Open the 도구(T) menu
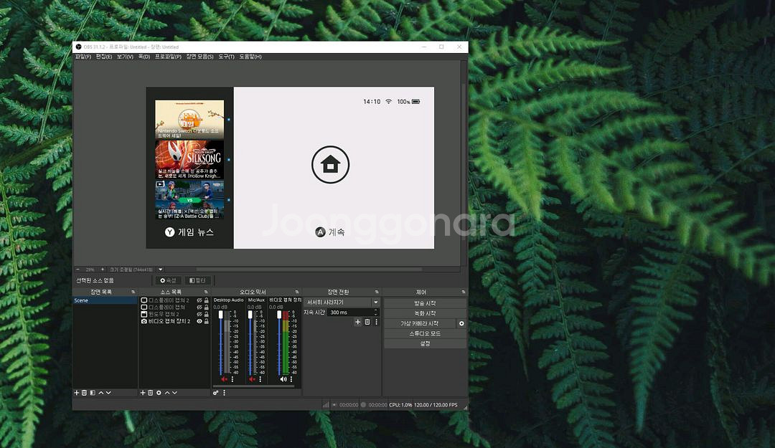 coord(226,57)
